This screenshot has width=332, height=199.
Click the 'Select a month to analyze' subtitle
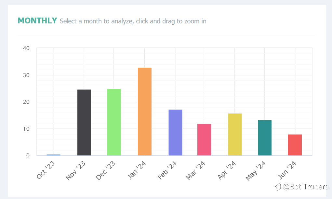coord(97,21)
